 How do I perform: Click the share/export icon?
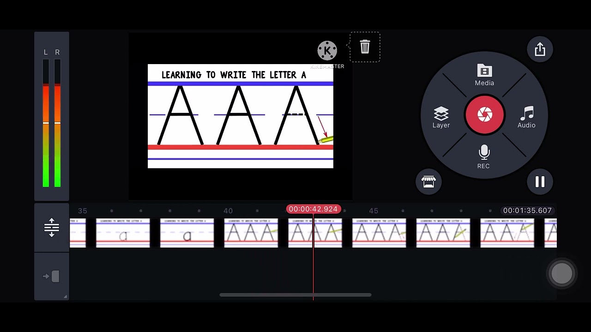pyautogui.click(x=540, y=49)
